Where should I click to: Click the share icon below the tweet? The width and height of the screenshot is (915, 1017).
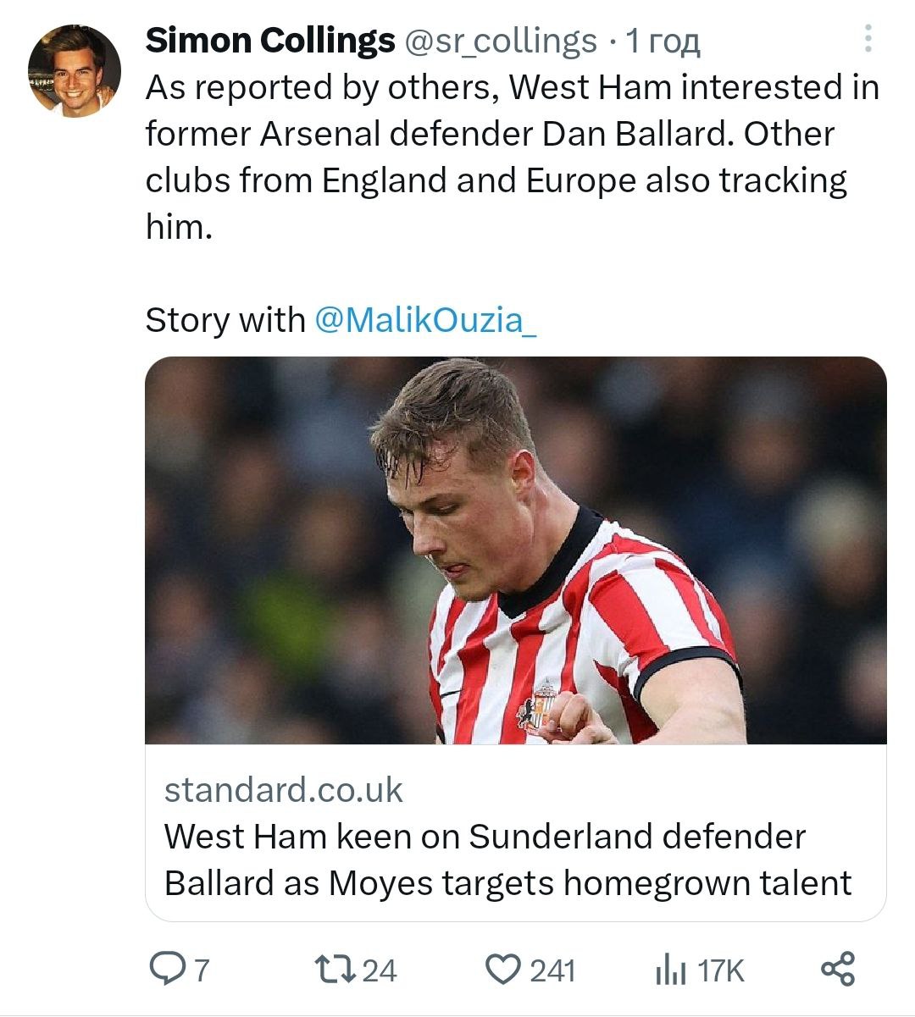(x=838, y=969)
